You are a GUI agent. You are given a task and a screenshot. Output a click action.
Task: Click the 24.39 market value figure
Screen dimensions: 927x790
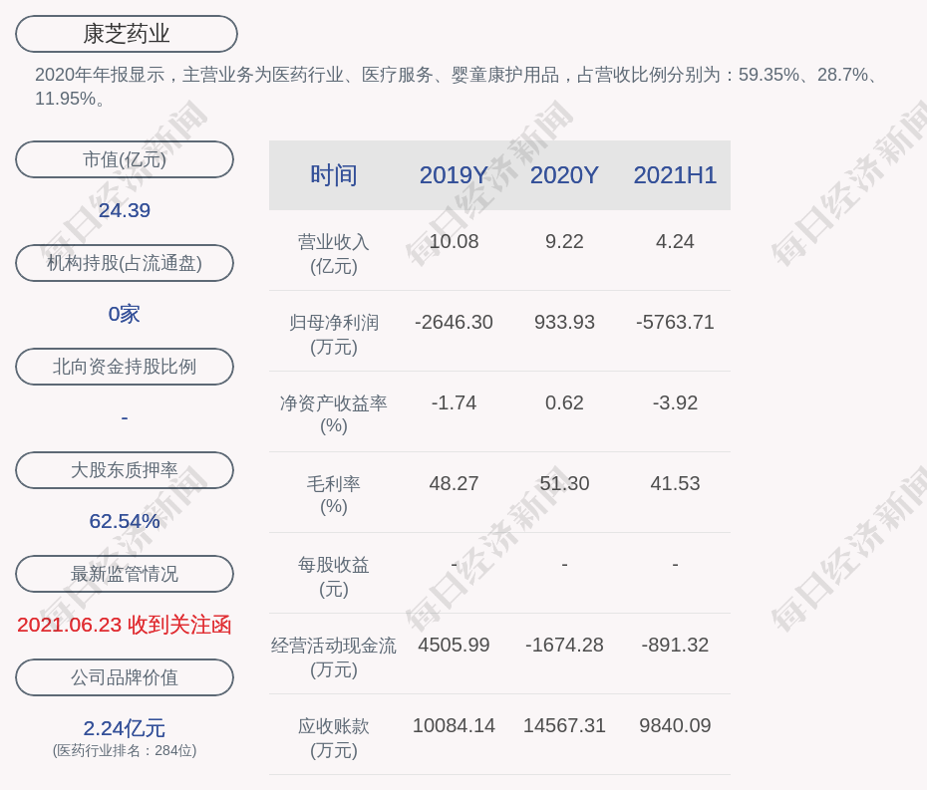125,210
